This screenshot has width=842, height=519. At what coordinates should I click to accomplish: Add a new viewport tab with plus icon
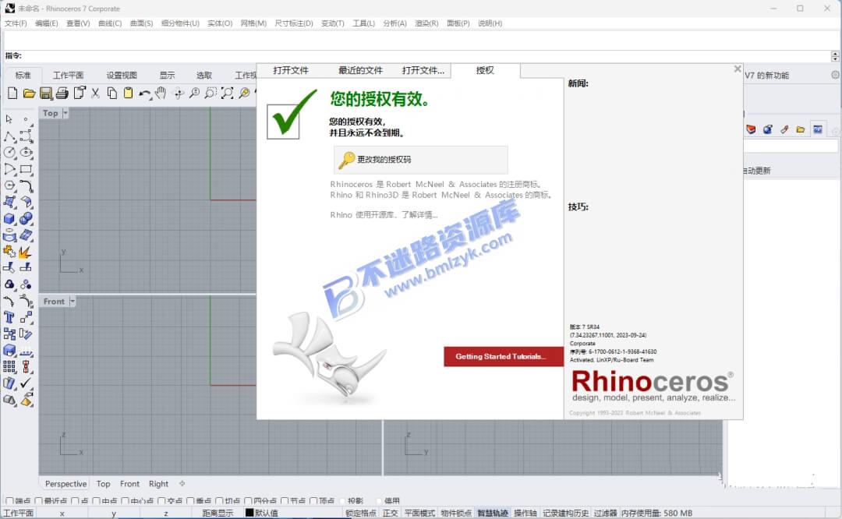[x=182, y=484]
